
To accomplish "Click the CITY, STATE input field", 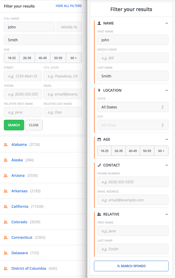I will [x=63, y=76].
